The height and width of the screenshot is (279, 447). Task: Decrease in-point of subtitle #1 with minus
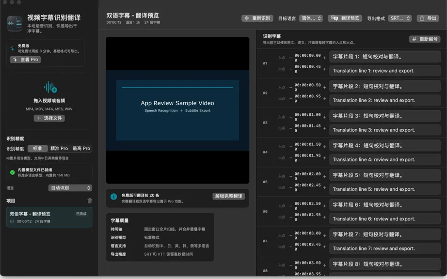(291, 58)
